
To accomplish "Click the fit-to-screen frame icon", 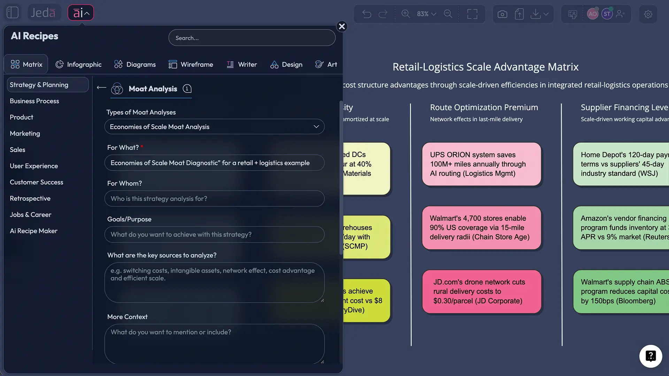I will click(472, 14).
